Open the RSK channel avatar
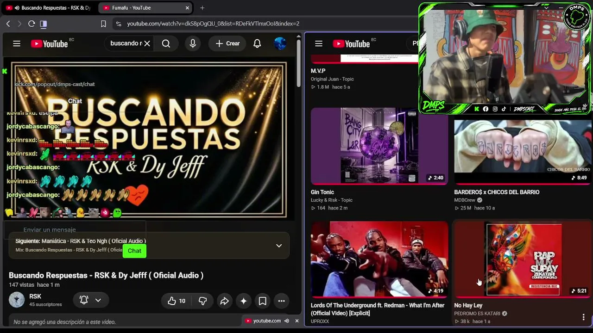 pos(17,300)
